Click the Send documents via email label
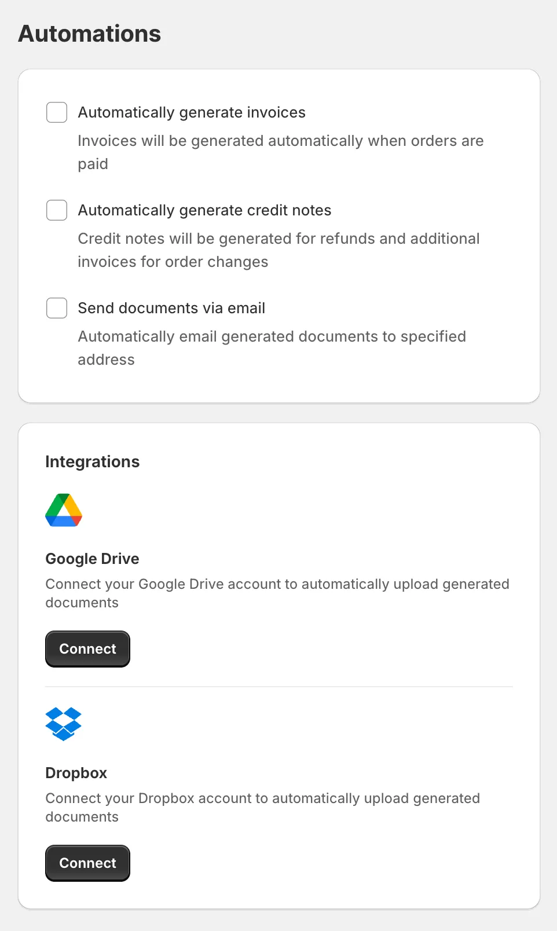557x931 pixels. [x=171, y=307]
